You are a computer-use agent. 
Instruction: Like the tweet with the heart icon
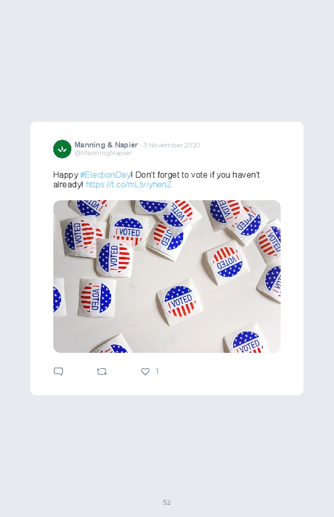pos(145,371)
